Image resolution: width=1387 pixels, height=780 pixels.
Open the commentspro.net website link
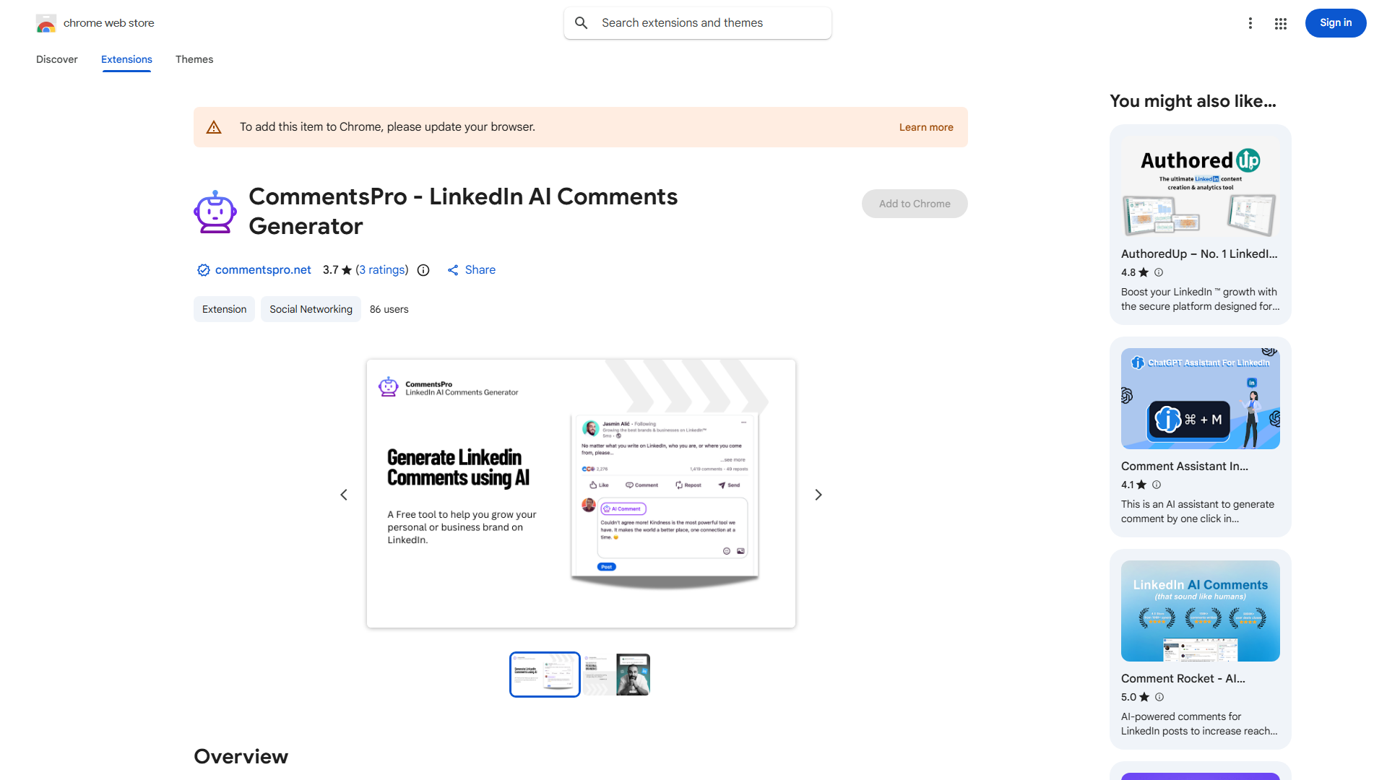[263, 269]
